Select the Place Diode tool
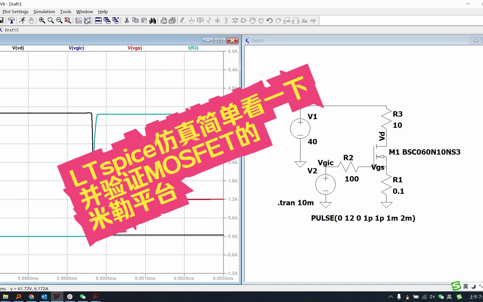483x302 pixels. (235, 20)
